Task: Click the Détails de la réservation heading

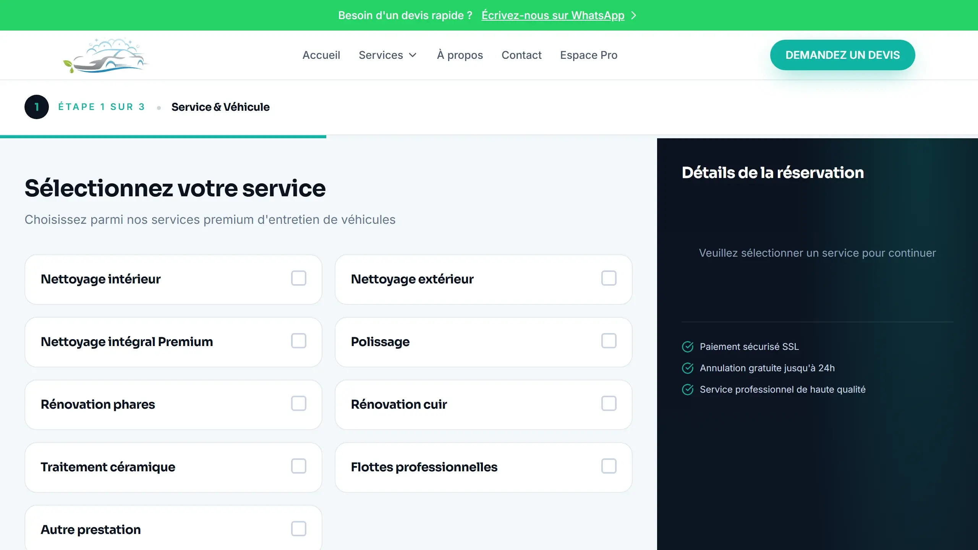Action: click(x=773, y=173)
